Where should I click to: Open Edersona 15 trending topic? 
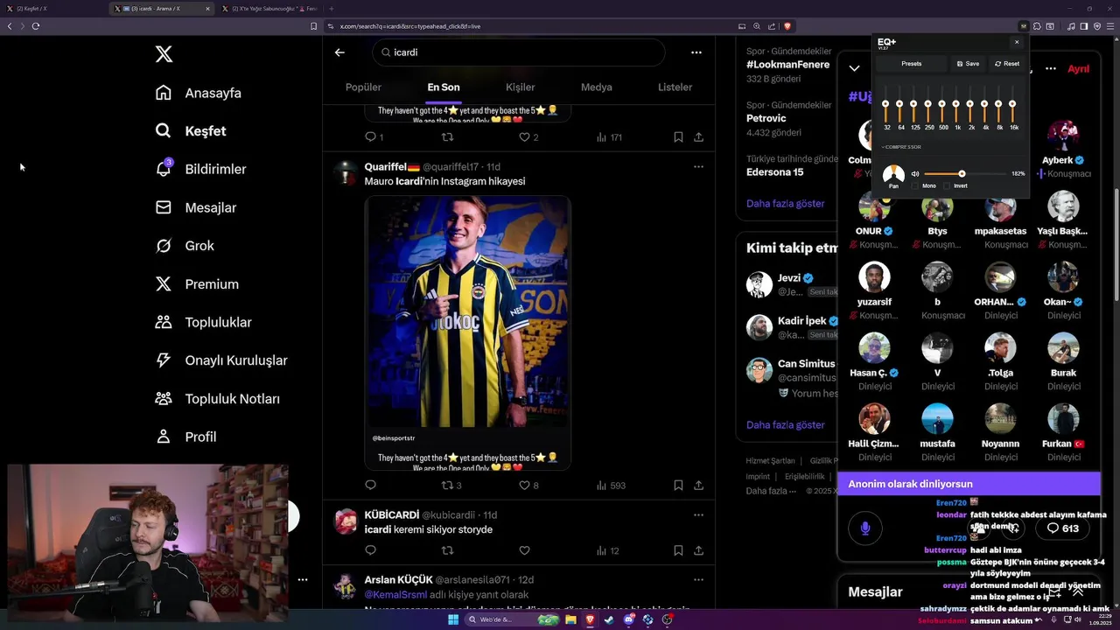774,172
